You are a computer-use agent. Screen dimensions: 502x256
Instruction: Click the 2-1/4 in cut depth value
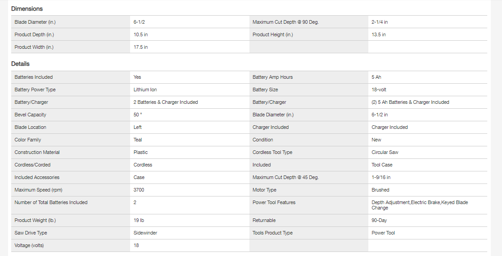(380, 22)
